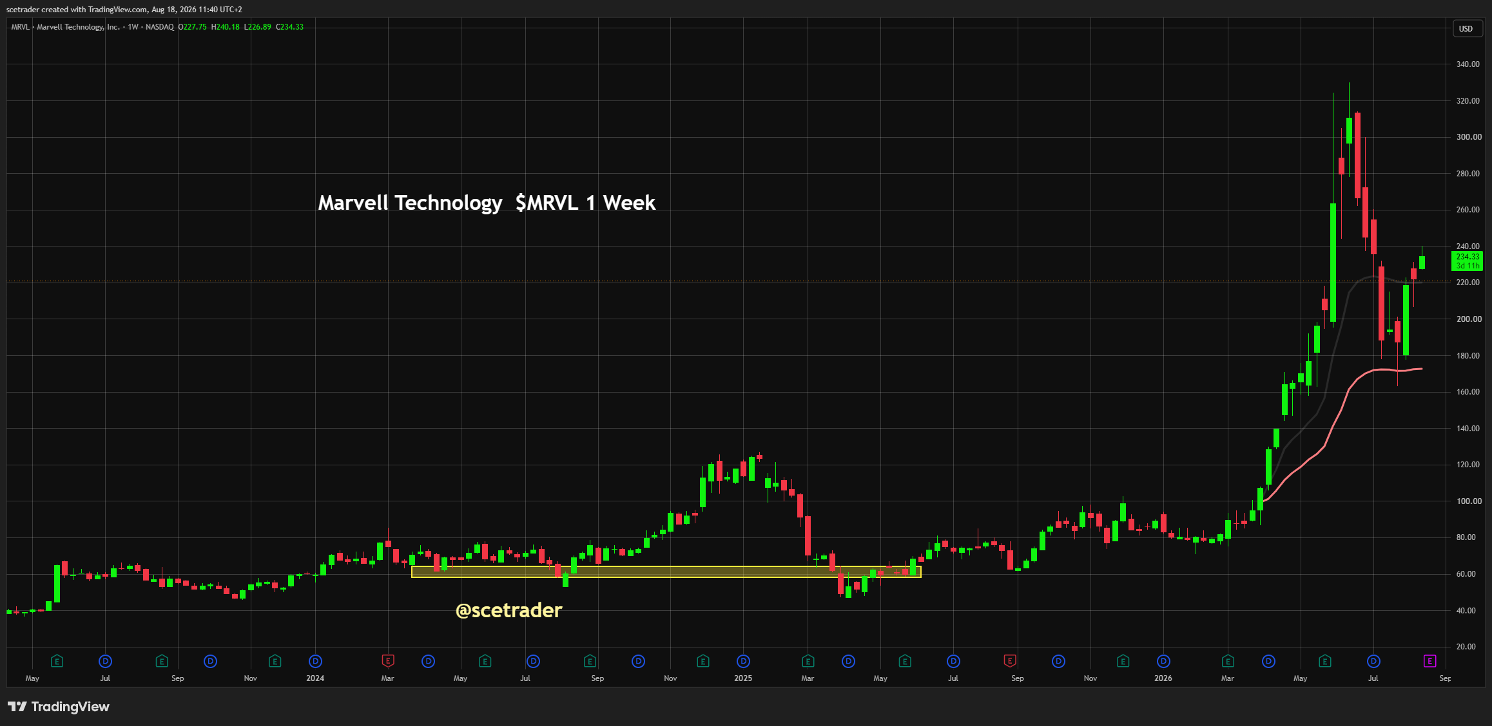Open the TradingView logo link at bottom left
Viewport: 1492px width, 726px height.
pos(59,707)
